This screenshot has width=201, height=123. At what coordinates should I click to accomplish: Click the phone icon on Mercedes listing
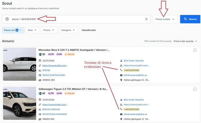121,70
